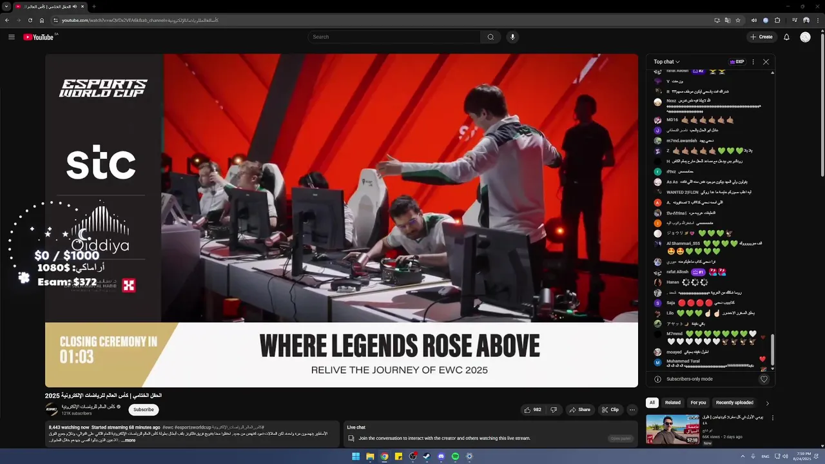Subscribe to the channel

pos(143,410)
